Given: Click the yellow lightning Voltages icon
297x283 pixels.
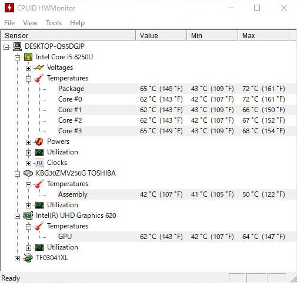Looking at the screenshot, I should point(39,68).
